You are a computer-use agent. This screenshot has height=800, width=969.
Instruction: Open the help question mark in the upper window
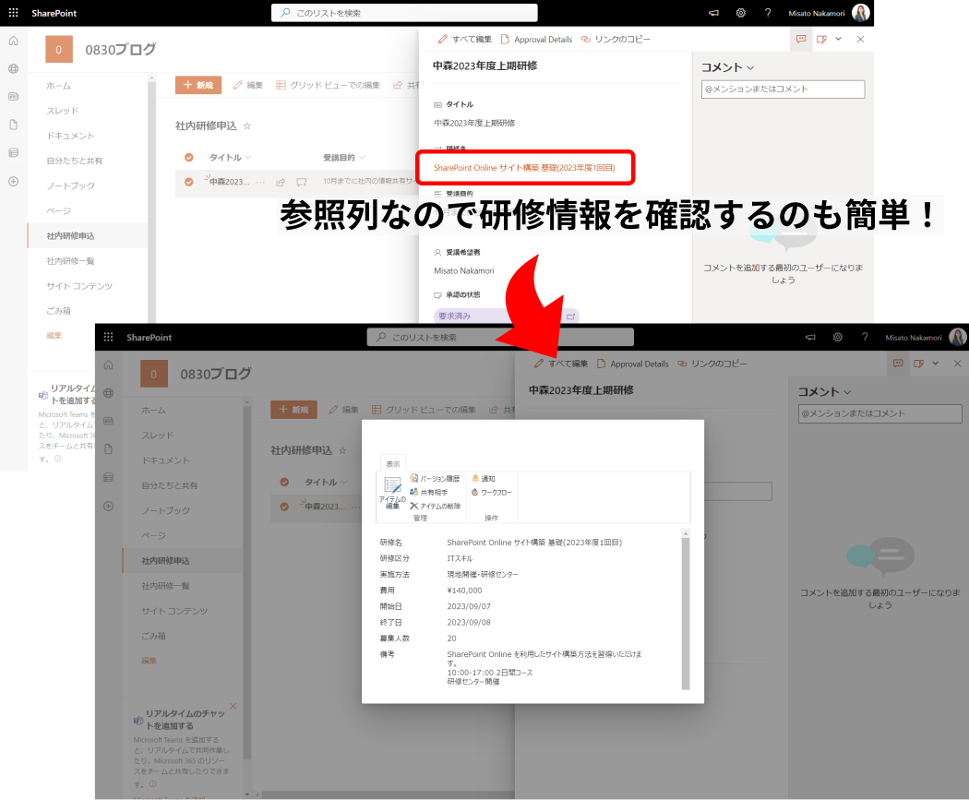pos(768,13)
